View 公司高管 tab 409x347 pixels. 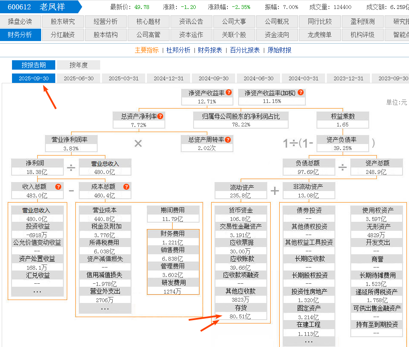click(x=149, y=35)
